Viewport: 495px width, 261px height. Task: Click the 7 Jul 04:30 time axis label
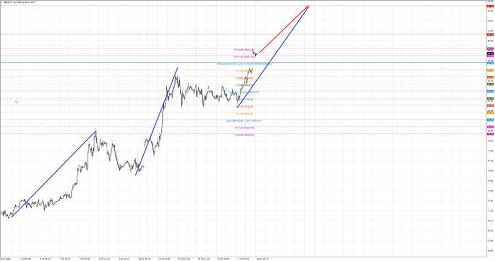coord(65,259)
